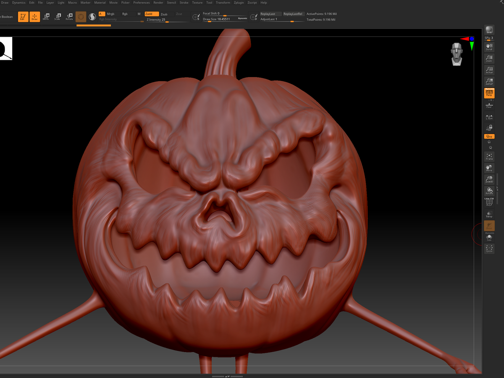504x378 pixels.
Task: Click the Xpose icon
Action: (x=489, y=249)
